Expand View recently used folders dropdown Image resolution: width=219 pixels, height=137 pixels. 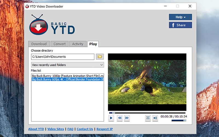pyautogui.click(x=67, y=65)
